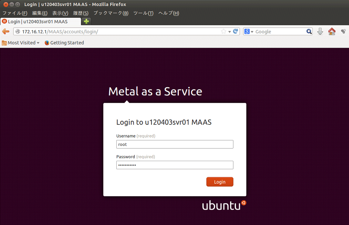Click the Username field containing root
The width and height of the screenshot is (349, 225).
pyautogui.click(x=175, y=144)
